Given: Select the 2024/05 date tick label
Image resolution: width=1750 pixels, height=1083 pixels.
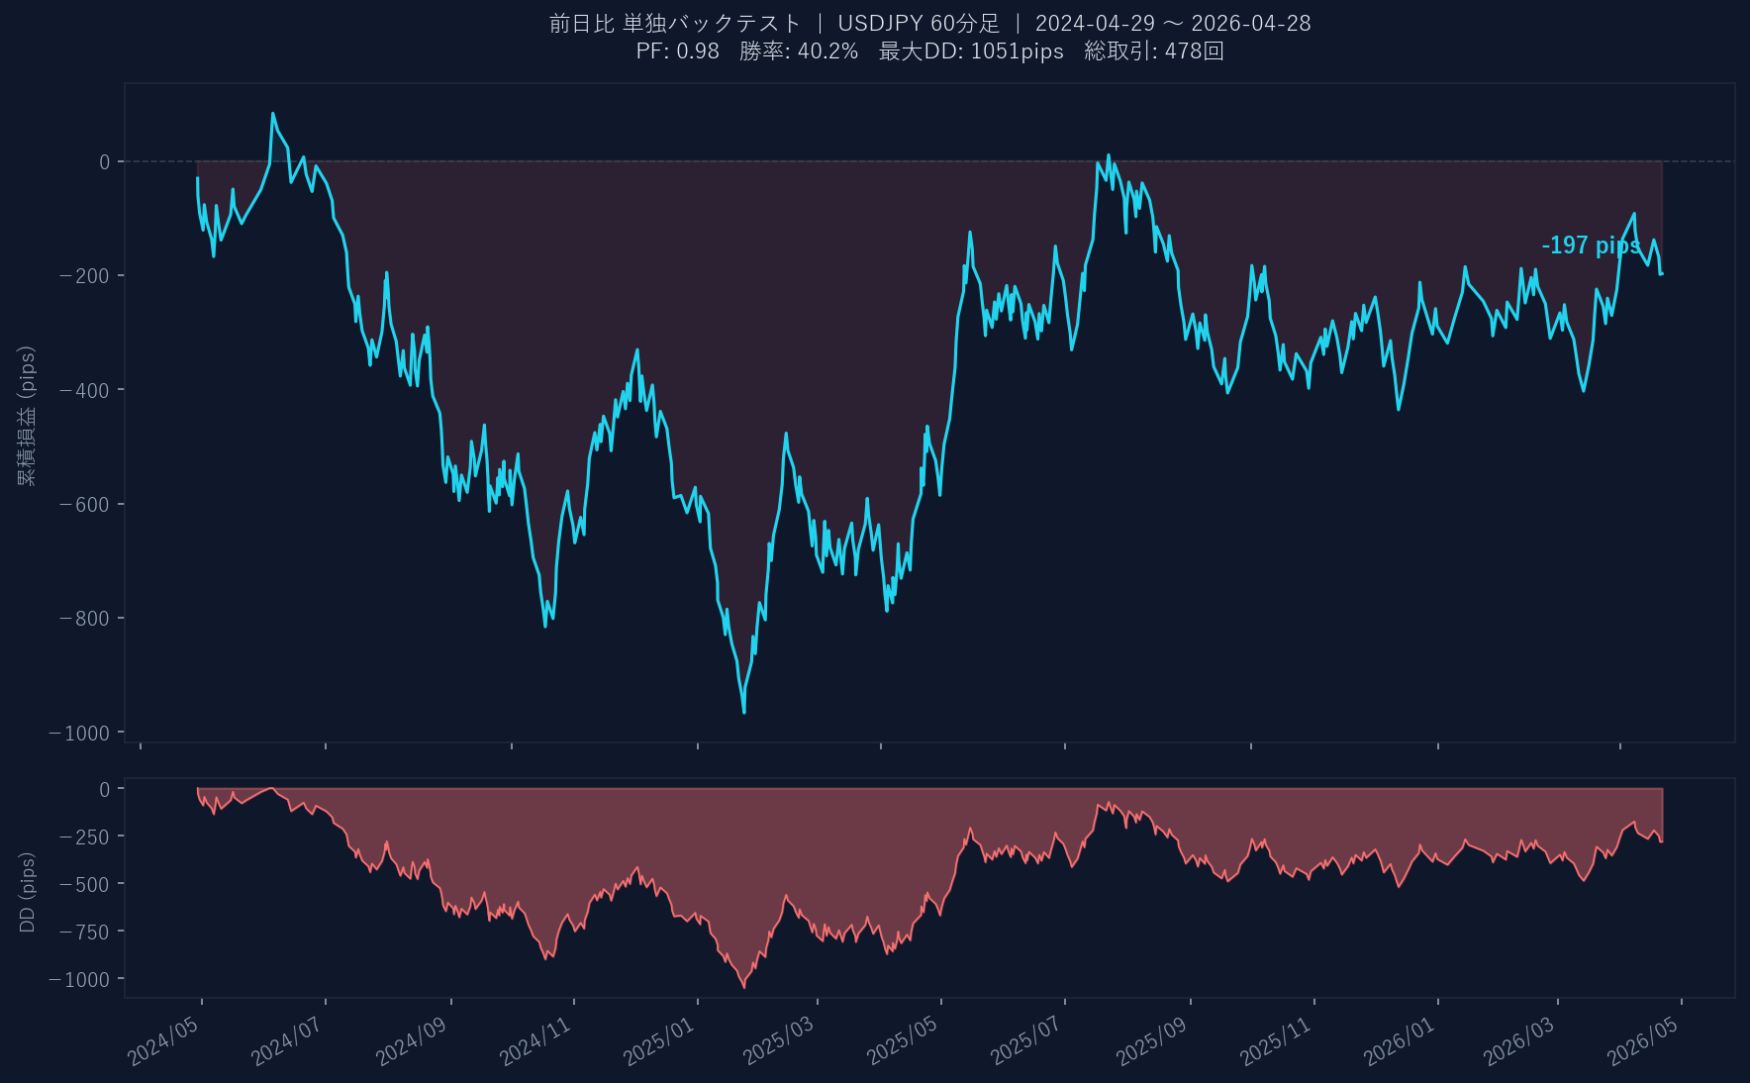Looking at the screenshot, I should (x=164, y=1041).
